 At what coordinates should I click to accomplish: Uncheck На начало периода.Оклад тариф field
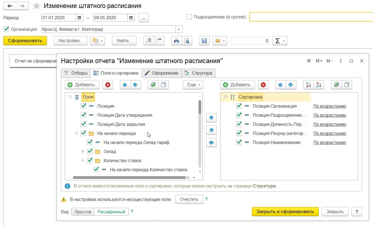tap(90, 142)
